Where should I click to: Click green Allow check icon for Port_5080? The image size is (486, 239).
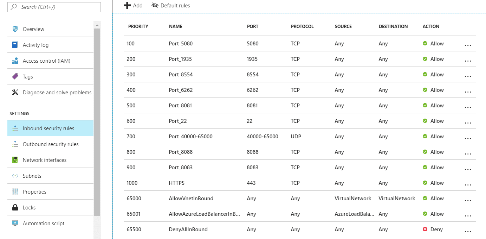pos(425,43)
